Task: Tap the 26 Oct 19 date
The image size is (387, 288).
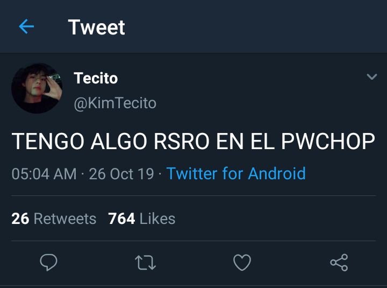Action: (121, 174)
